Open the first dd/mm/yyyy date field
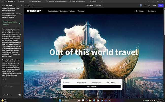This screenshot has width=165, height=102. (x=82, y=82)
